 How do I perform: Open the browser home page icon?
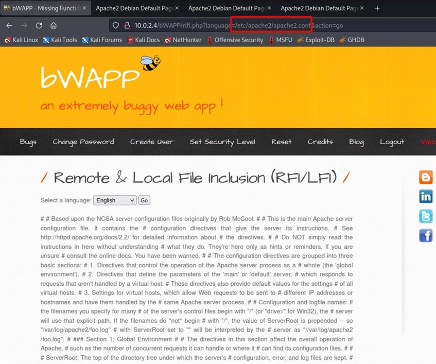pyautogui.click(x=54, y=26)
